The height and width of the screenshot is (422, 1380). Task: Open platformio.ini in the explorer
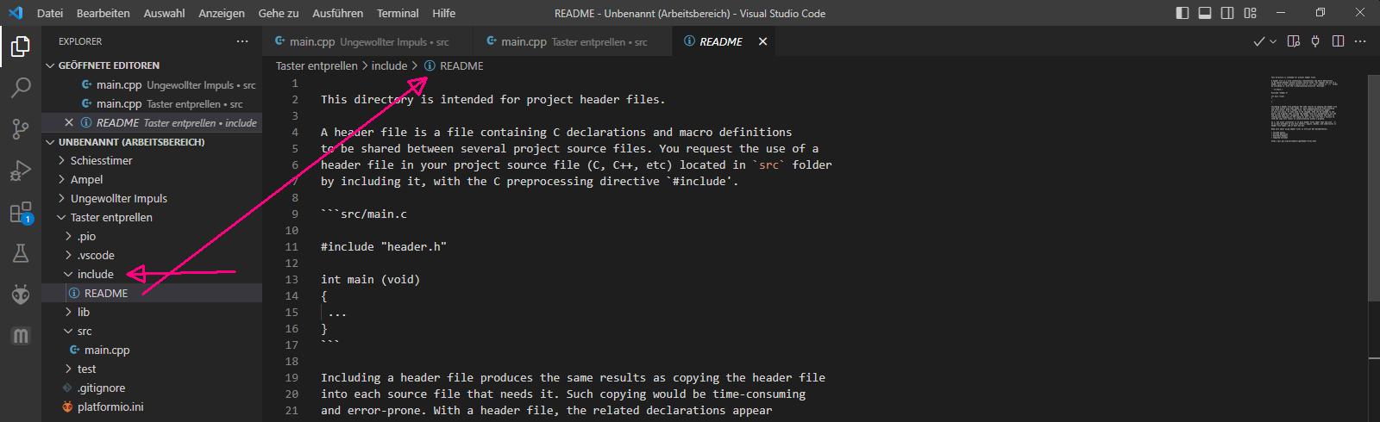point(110,407)
